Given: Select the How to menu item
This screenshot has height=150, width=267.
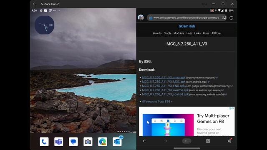Looking at the screenshot, I should coord(157,33).
